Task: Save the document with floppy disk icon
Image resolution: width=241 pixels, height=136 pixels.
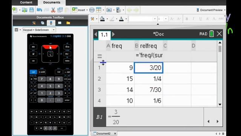Action: coord(32,10)
